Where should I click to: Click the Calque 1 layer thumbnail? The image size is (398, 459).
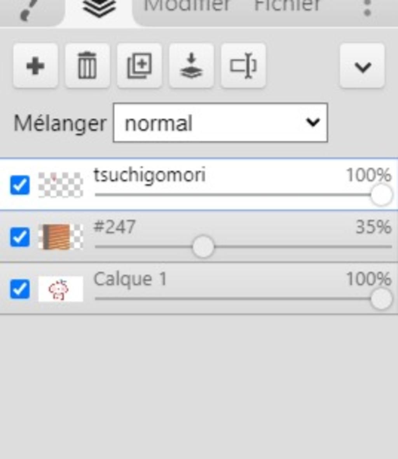coord(61,289)
